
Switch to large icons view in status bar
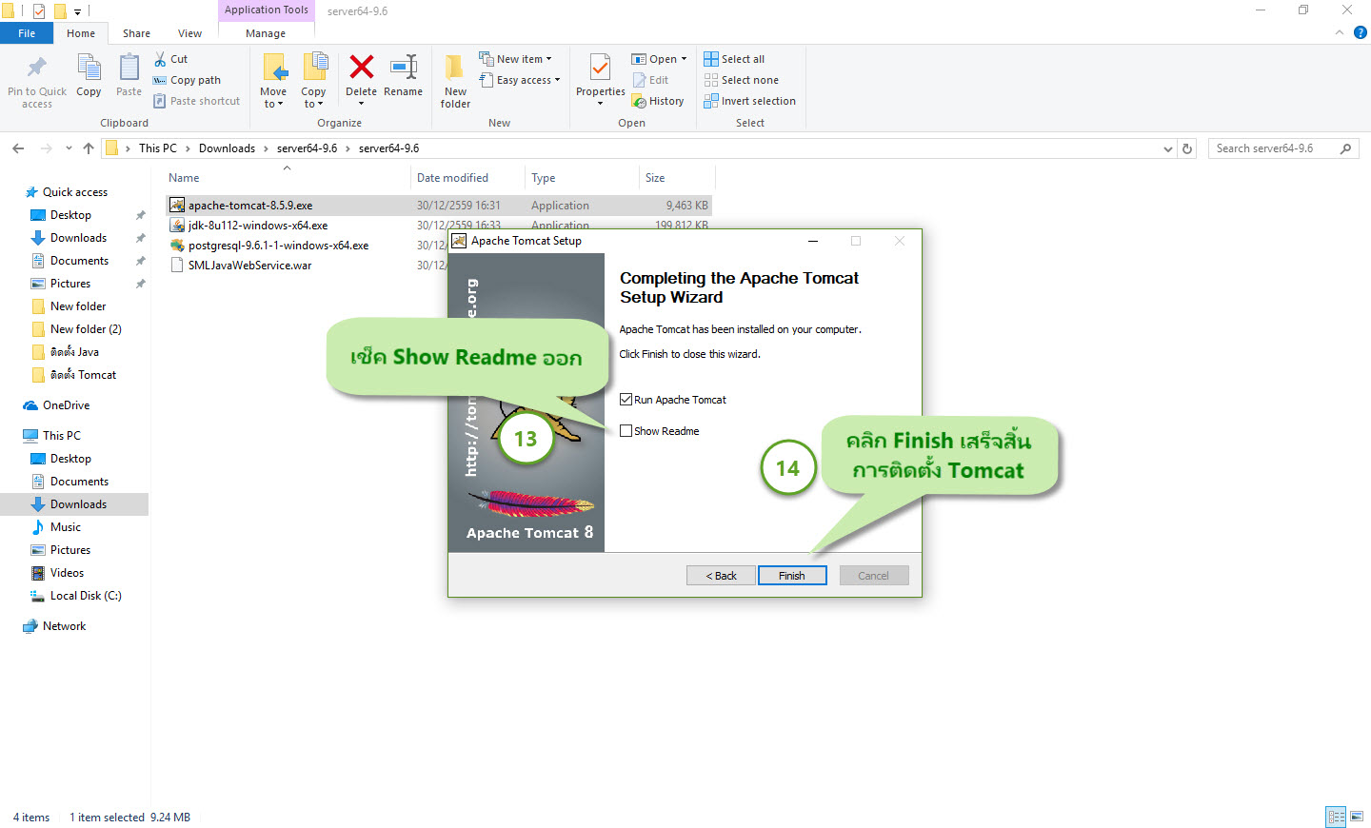pos(1357,817)
